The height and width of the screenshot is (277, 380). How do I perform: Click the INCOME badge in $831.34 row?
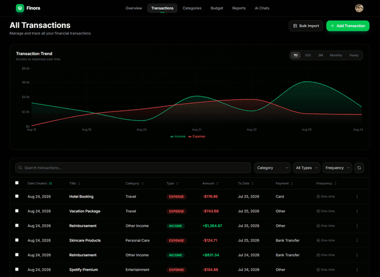click(x=176, y=255)
